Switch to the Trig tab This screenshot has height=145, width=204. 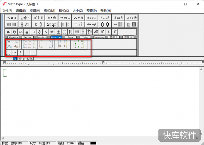point(85,37)
